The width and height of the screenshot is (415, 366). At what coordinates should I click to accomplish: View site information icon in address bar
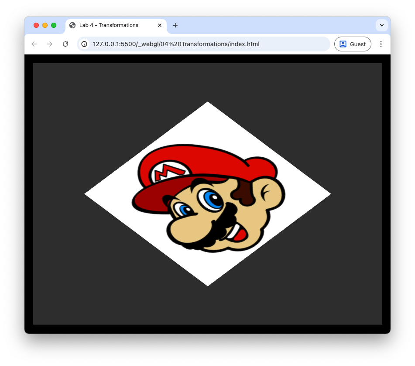tap(85, 44)
